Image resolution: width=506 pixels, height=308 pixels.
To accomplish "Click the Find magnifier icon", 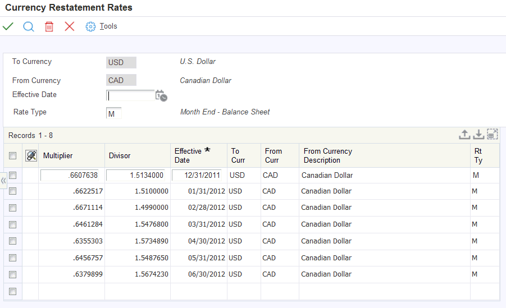I will click(29, 26).
